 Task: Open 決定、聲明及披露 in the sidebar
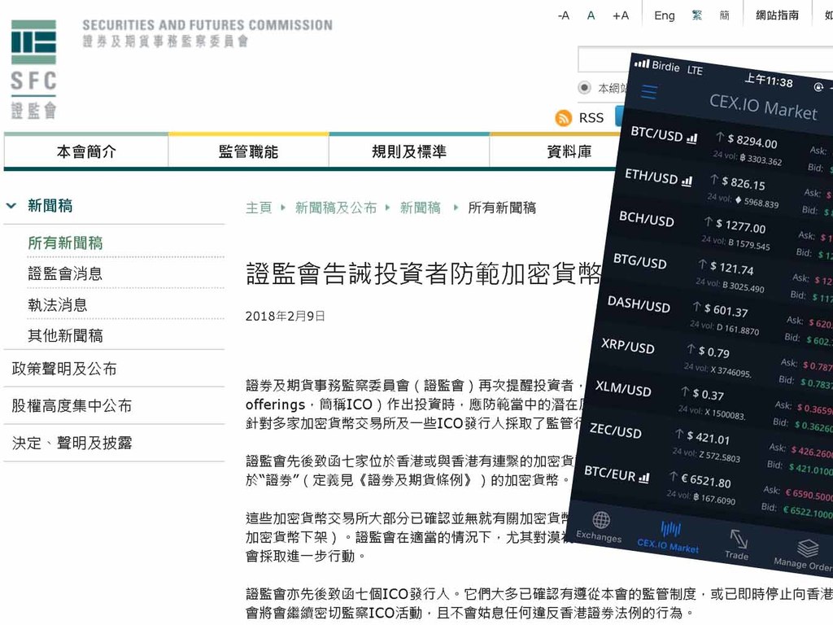click(x=72, y=444)
